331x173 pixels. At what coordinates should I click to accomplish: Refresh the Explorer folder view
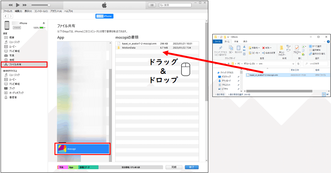(x=298, y=64)
